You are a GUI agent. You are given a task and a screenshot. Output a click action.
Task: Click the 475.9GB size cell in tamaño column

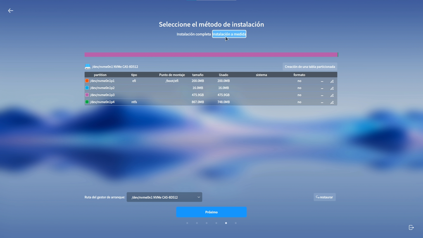pyautogui.click(x=198, y=95)
